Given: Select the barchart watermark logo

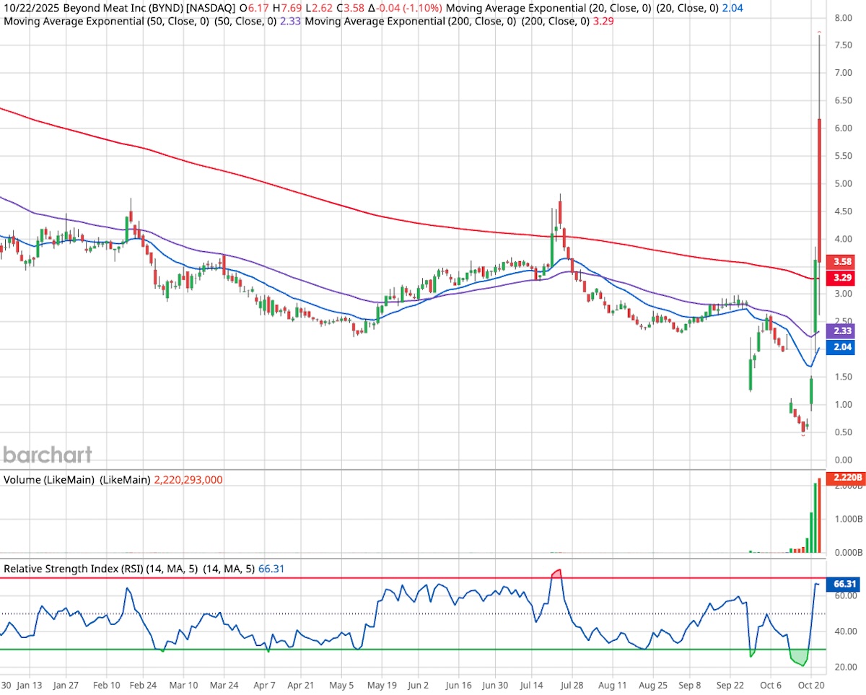Looking at the screenshot, I should [48, 455].
